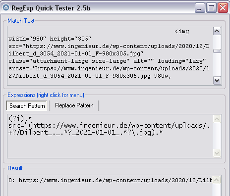
Task: Click the Result box scroll up arrow
Action: pos(217,180)
